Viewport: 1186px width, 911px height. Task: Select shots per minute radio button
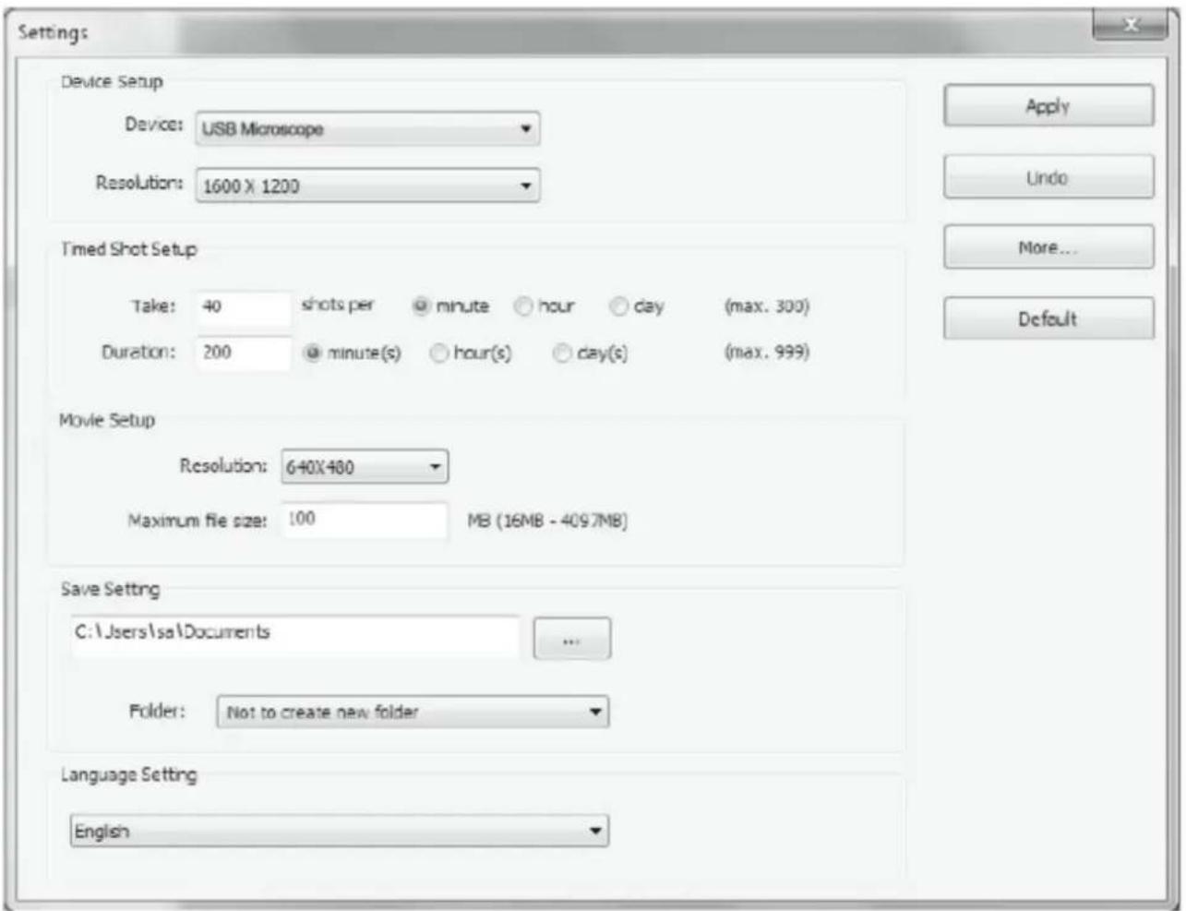pos(421,306)
